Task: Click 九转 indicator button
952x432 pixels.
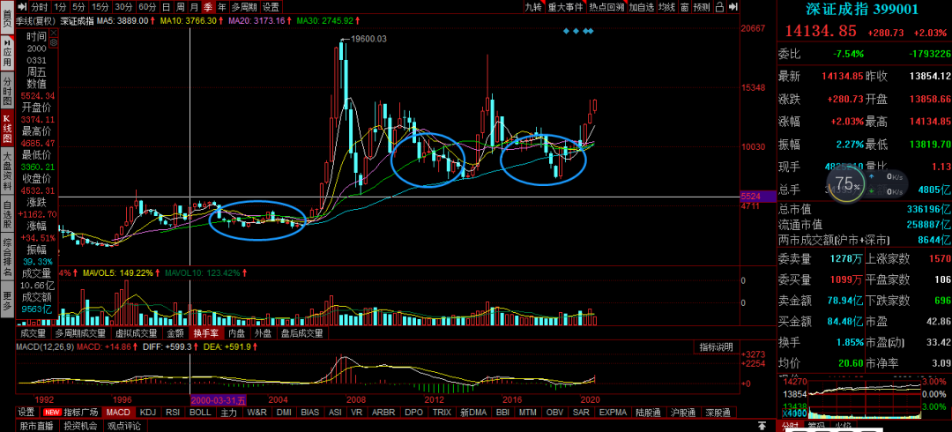Action: coord(533,7)
